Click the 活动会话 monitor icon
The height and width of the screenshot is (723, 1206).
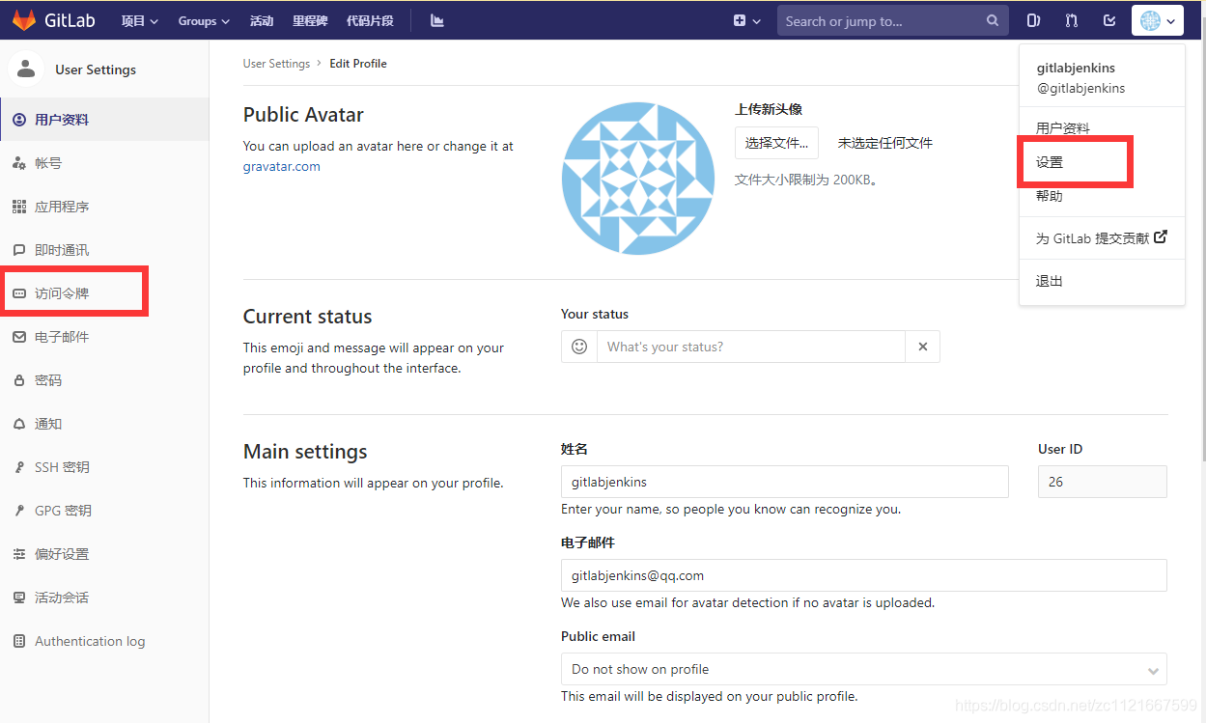pyautogui.click(x=19, y=598)
